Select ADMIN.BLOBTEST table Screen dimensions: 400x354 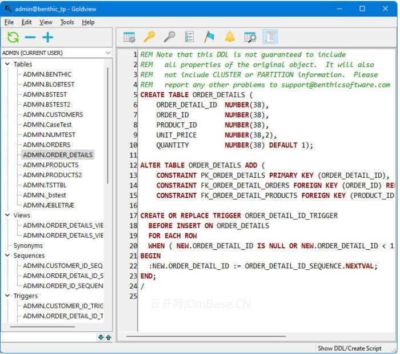point(49,84)
